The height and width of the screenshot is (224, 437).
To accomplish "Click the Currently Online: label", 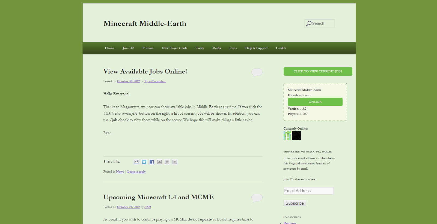I will click(x=296, y=128).
